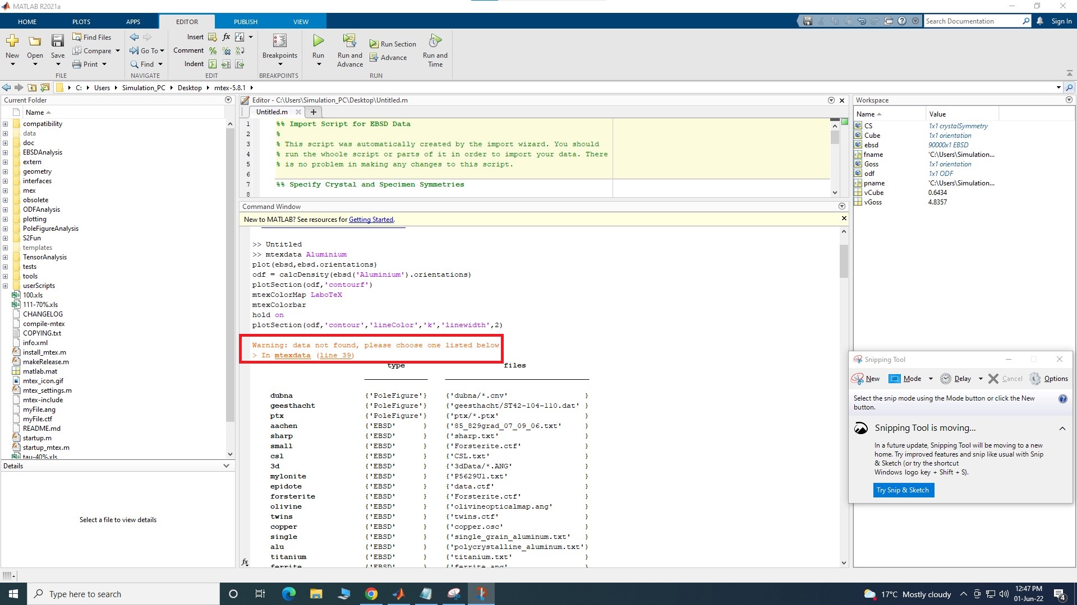
Task: Click the Run and Advance icon
Action: 349,41
